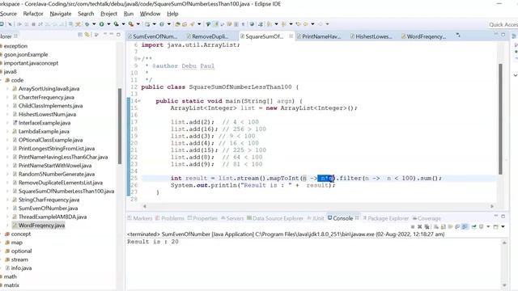The image size is (518, 291).
Task: Open the explorer View Menu dropdown
Action: point(105,35)
